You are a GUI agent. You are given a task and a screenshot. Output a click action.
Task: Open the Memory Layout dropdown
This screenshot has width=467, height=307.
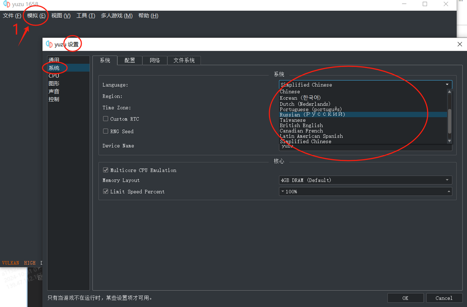(x=366, y=180)
